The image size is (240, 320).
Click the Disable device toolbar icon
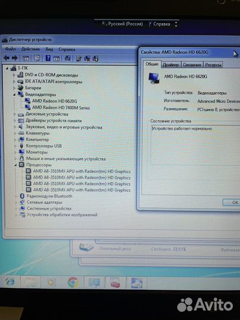[x=95, y=59]
